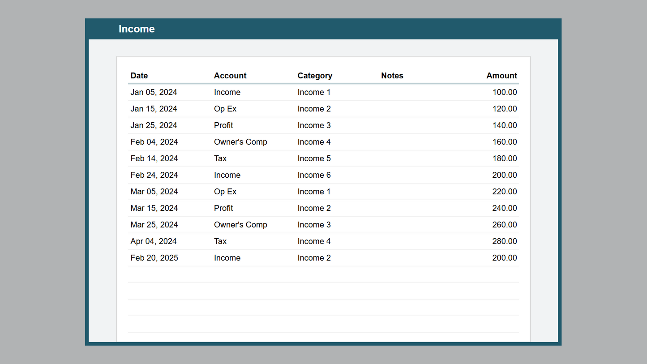
Task: Select the Amount column header
Action: [501, 76]
